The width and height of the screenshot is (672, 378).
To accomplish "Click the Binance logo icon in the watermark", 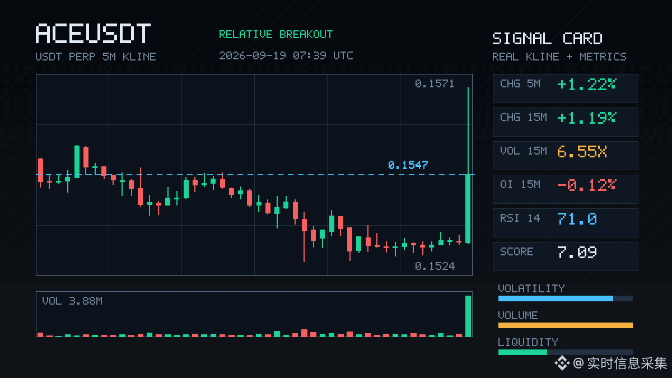I will coord(562,363).
